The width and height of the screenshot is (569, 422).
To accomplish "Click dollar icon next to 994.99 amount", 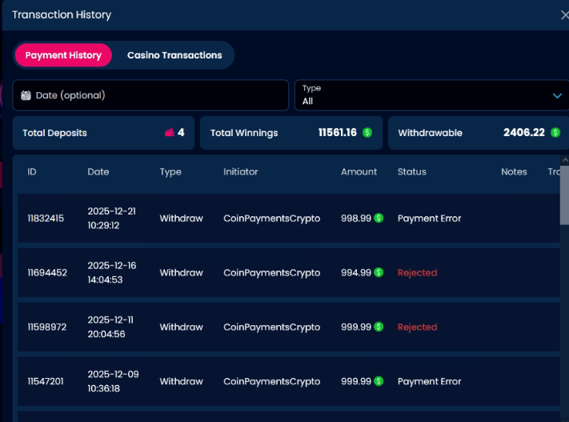I will [379, 272].
